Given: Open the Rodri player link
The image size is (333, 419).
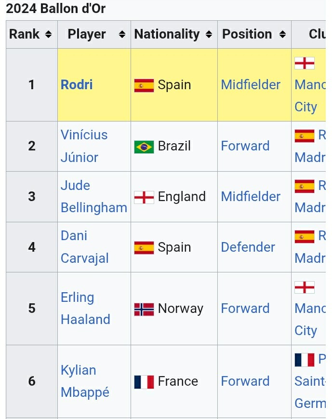Looking at the screenshot, I should 77,85.
